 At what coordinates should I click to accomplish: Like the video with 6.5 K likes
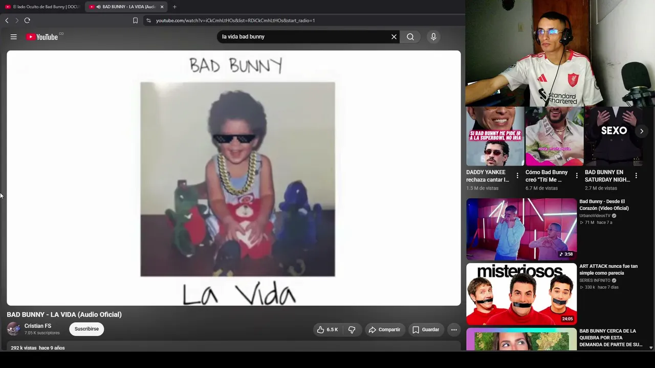coord(327,330)
